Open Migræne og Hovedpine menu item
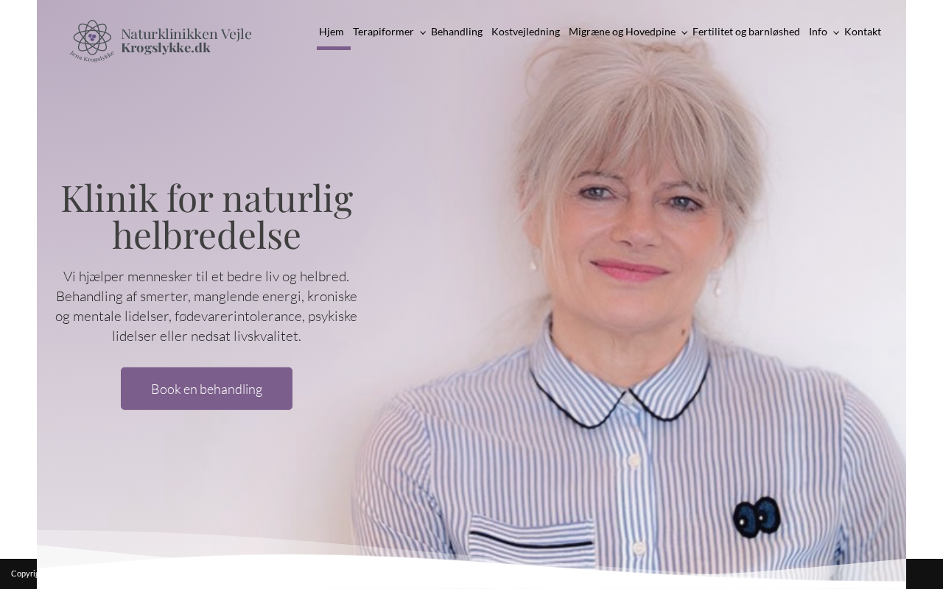This screenshot has height=589, width=943. [x=622, y=32]
